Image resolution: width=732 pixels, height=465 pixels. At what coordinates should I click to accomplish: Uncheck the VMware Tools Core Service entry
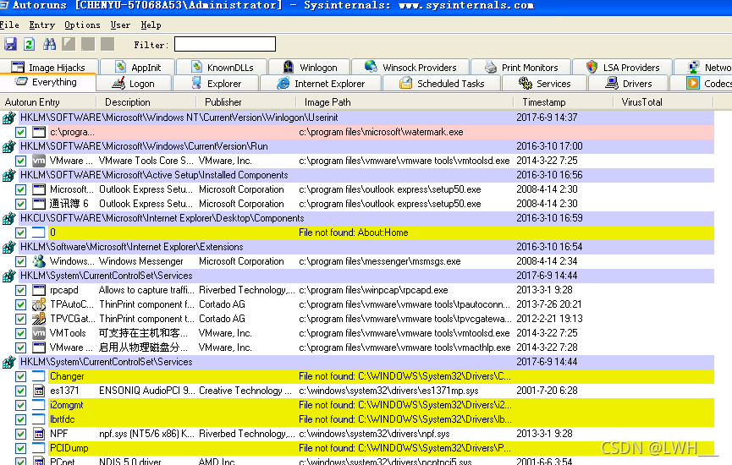[20, 161]
